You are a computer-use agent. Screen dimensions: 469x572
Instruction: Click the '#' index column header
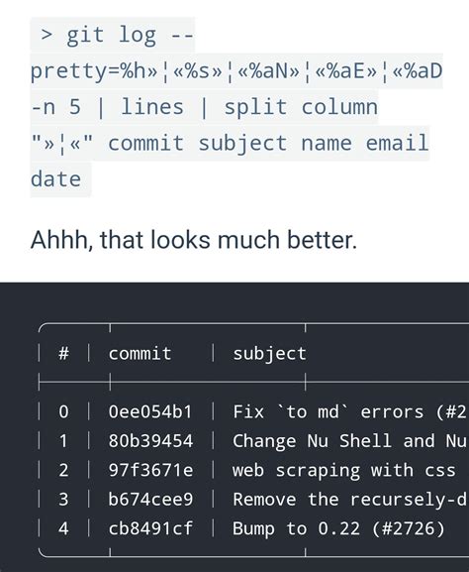[63, 353]
